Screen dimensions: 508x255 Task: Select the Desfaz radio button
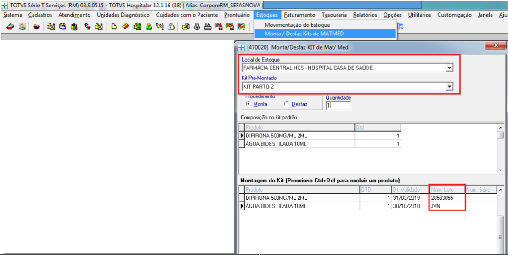click(x=287, y=104)
